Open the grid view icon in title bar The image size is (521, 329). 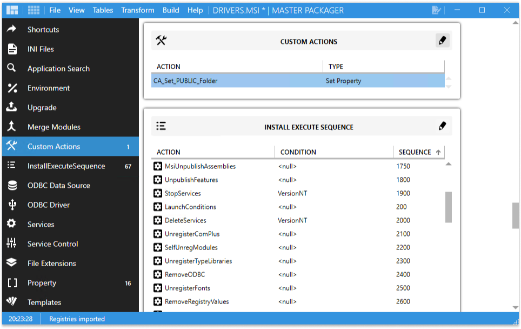(34, 10)
